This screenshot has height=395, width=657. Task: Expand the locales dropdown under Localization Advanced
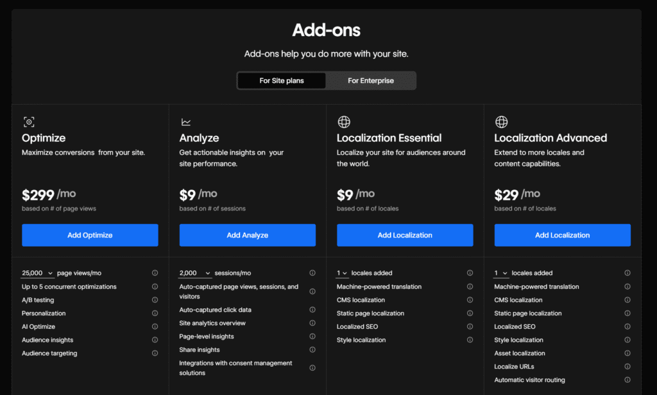click(x=501, y=272)
